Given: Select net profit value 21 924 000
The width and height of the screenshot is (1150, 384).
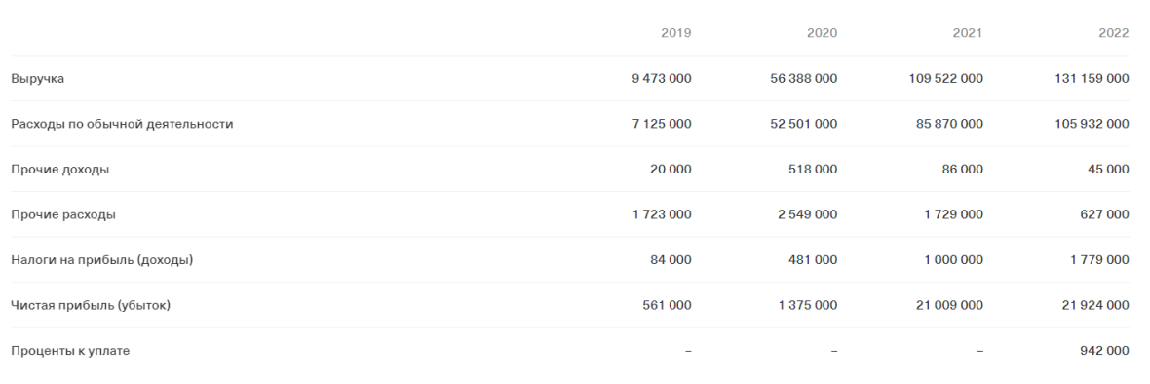Looking at the screenshot, I should point(1095,306).
